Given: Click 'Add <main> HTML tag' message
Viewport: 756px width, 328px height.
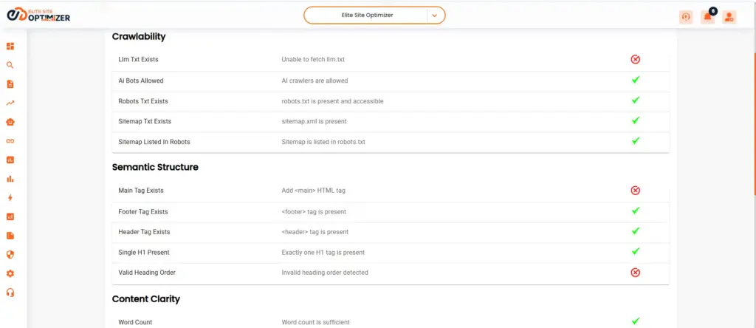Looking at the screenshot, I should [313, 191].
